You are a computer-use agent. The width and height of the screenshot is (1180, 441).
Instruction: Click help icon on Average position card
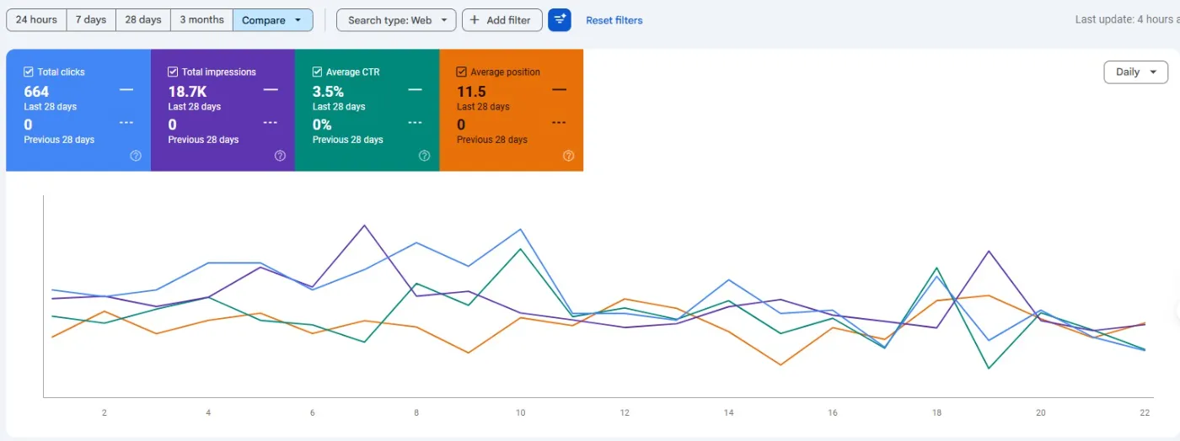(x=568, y=156)
